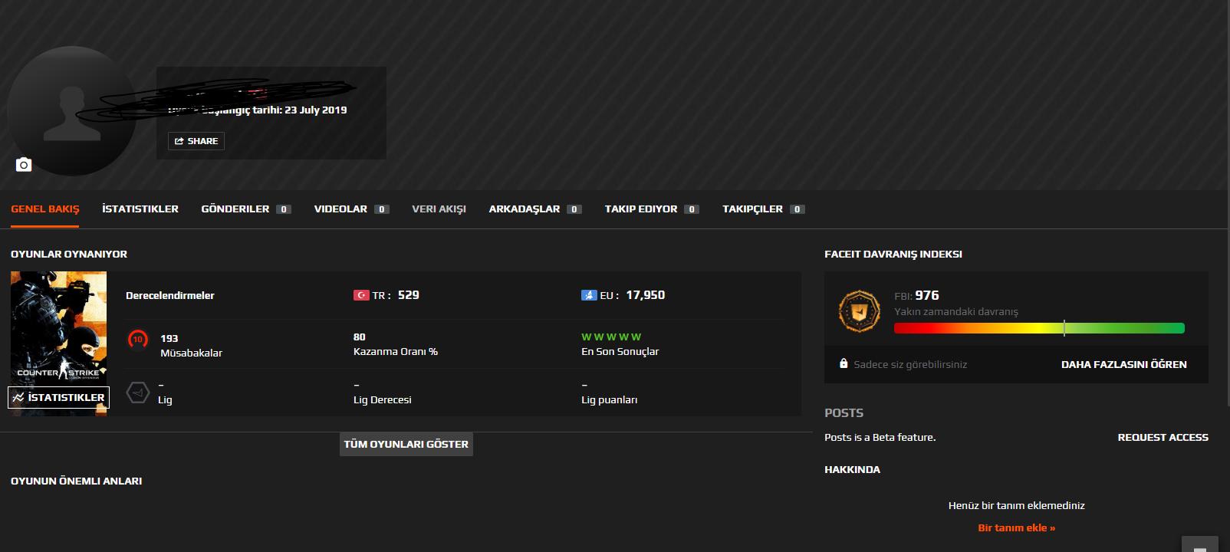Screen dimensions: 1230x552
Task: Click REQUEST ACCESS for Posts beta
Action: [x=1163, y=437]
